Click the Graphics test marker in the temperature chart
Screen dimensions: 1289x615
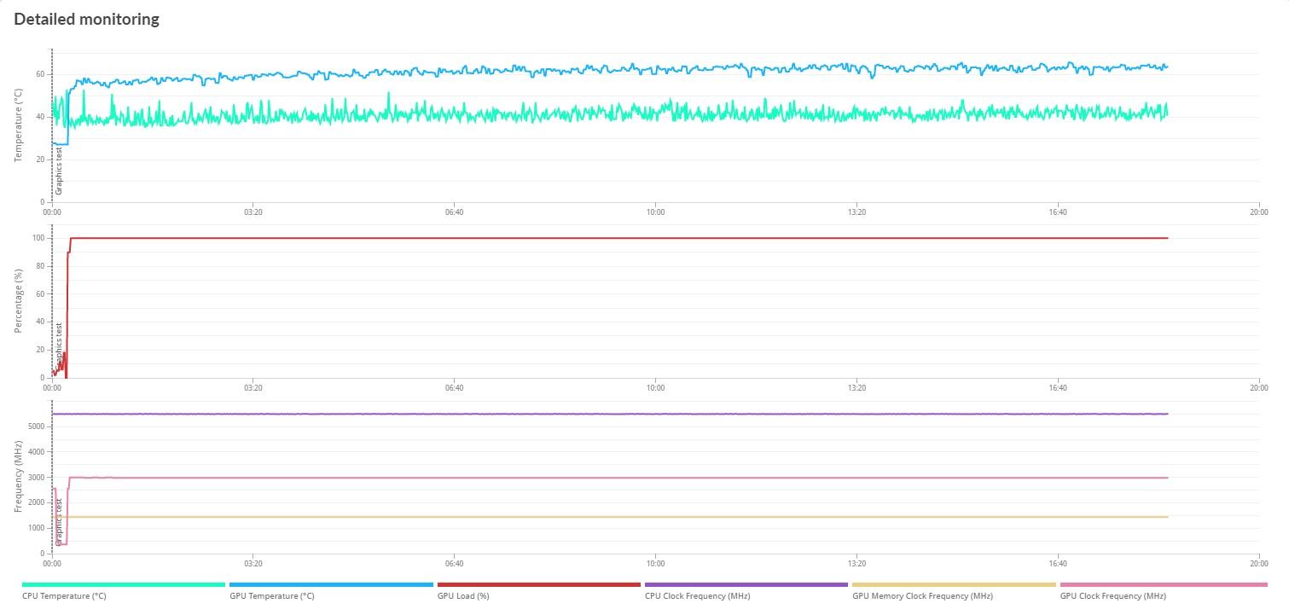click(x=59, y=171)
